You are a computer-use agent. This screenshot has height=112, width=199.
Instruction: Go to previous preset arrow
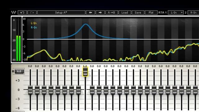(x=90, y=12)
